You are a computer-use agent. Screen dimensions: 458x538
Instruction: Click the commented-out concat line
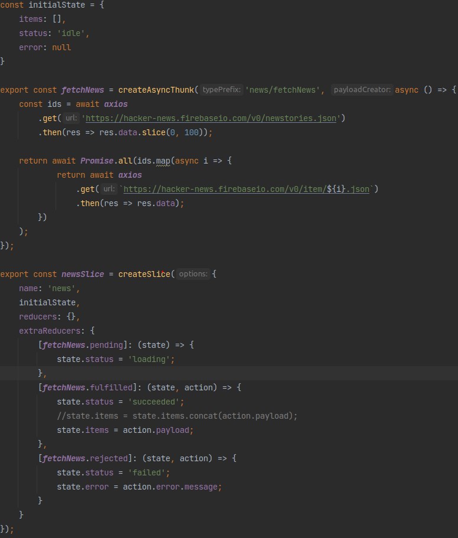pos(177,416)
